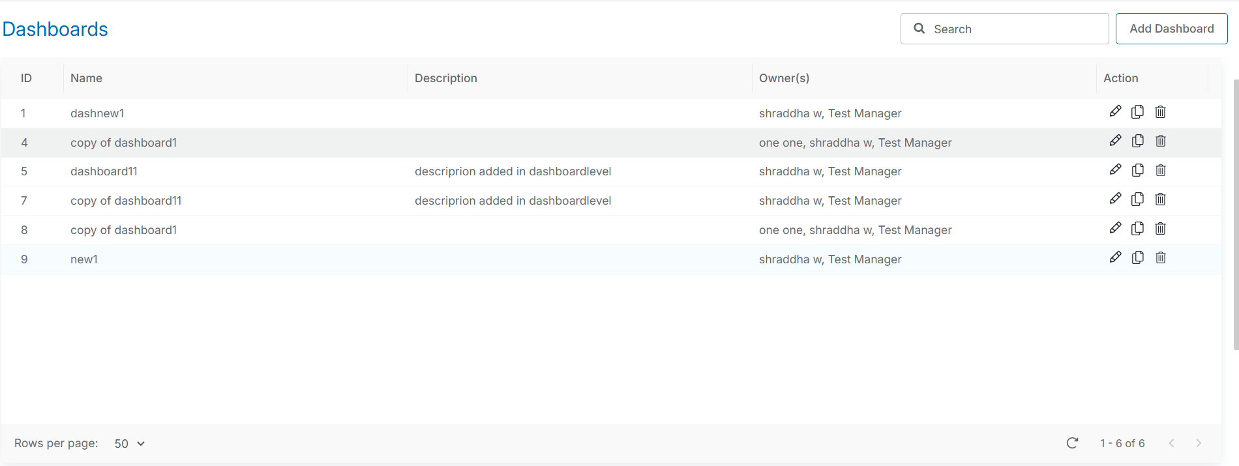
Task: Click the Owner(s) column header
Action: coord(784,78)
